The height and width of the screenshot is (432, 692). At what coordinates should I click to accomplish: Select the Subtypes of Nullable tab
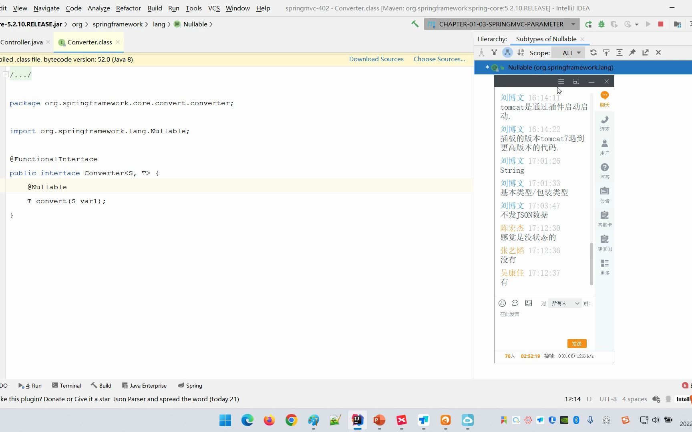point(546,39)
